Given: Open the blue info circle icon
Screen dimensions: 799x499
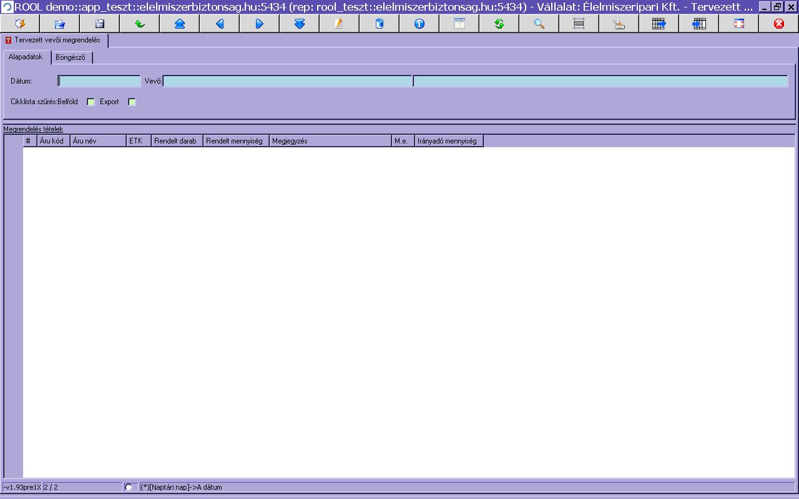Looking at the screenshot, I should click(419, 24).
